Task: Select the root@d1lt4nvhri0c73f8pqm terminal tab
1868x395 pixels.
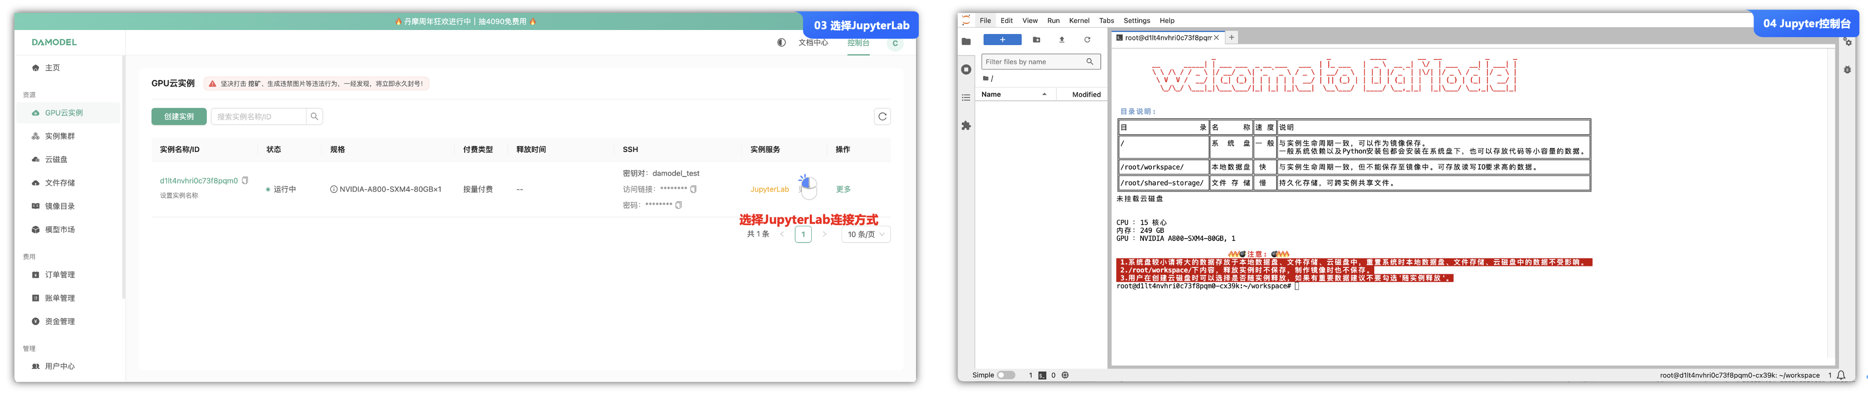Action: tap(1167, 37)
